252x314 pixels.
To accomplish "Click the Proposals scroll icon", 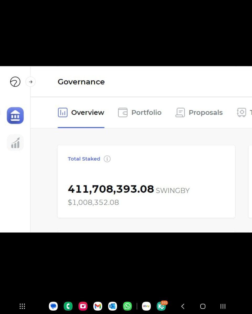I will pyautogui.click(x=180, y=113).
